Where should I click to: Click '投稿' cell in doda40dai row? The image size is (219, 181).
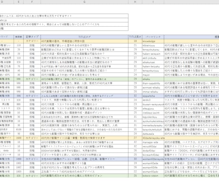(32, 151)
